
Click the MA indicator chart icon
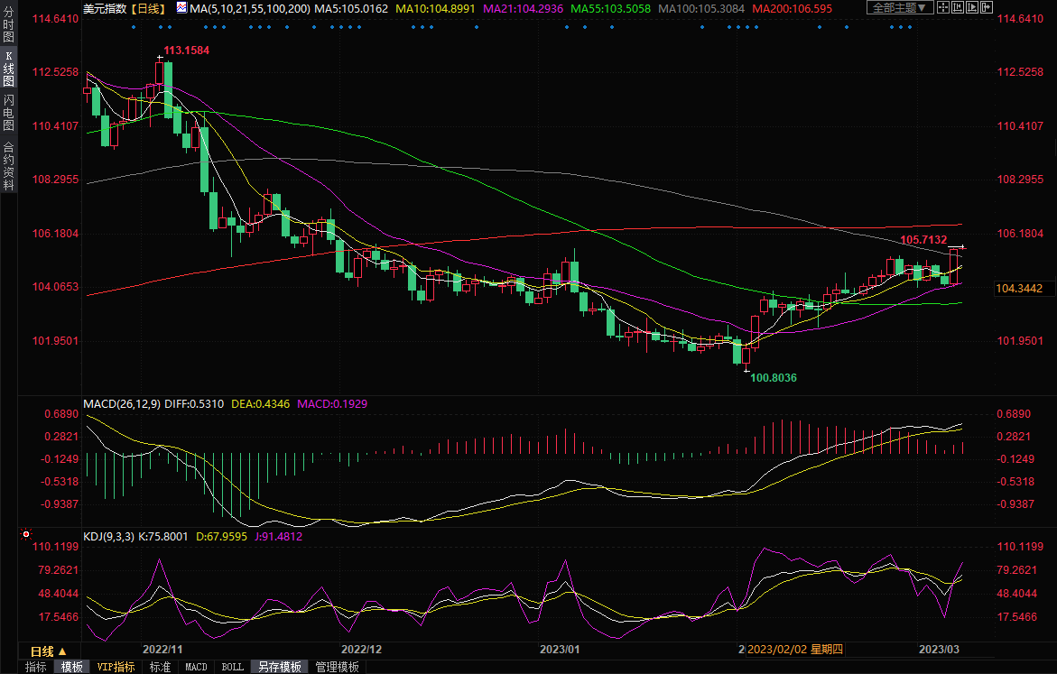[x=181, y=8]
